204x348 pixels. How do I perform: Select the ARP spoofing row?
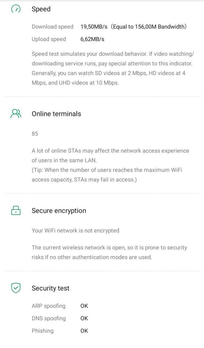48,306
